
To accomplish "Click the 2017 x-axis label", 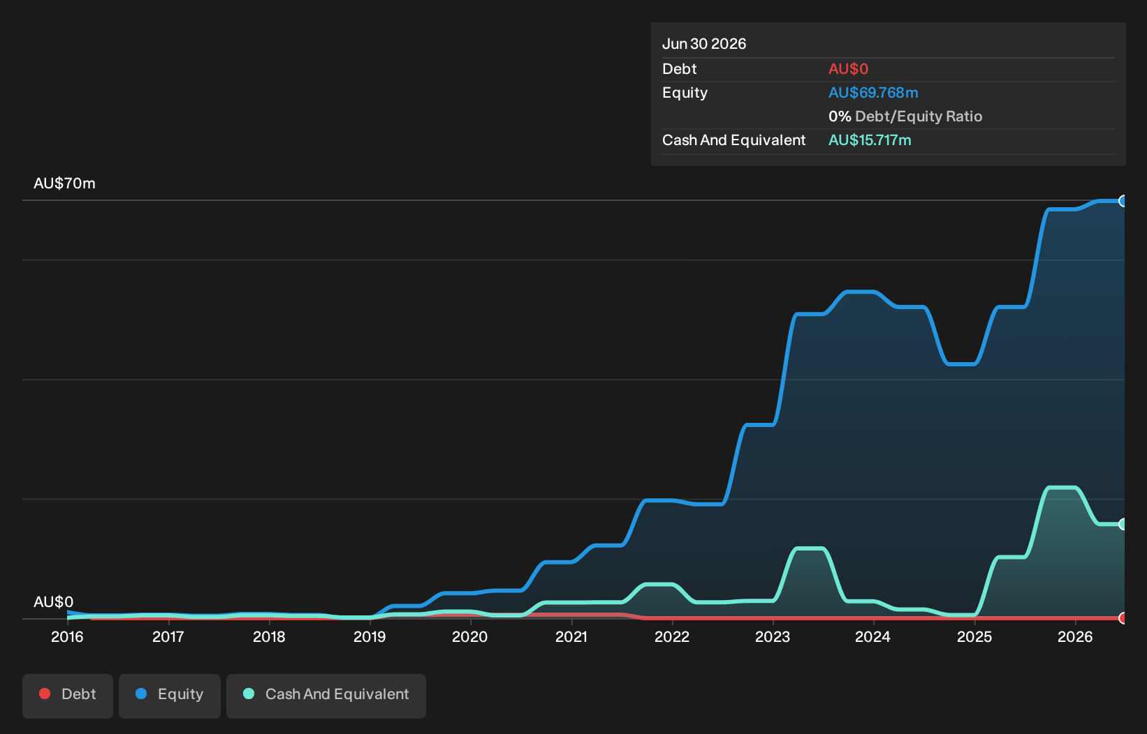I will [168, 636].
